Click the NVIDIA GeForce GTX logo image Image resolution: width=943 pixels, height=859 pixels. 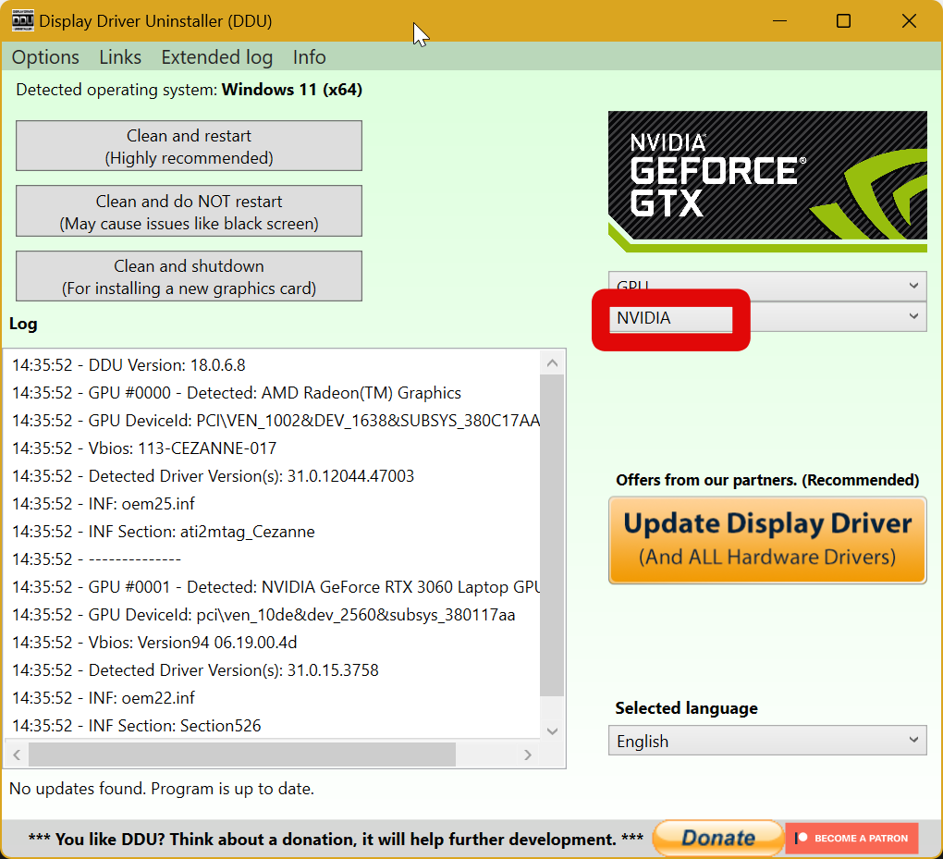coord(767,181)
